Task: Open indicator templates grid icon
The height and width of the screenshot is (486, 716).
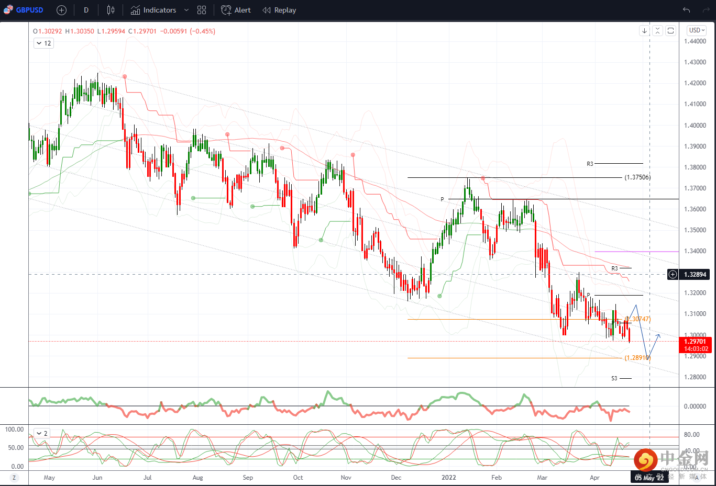Action: point(202,10)
